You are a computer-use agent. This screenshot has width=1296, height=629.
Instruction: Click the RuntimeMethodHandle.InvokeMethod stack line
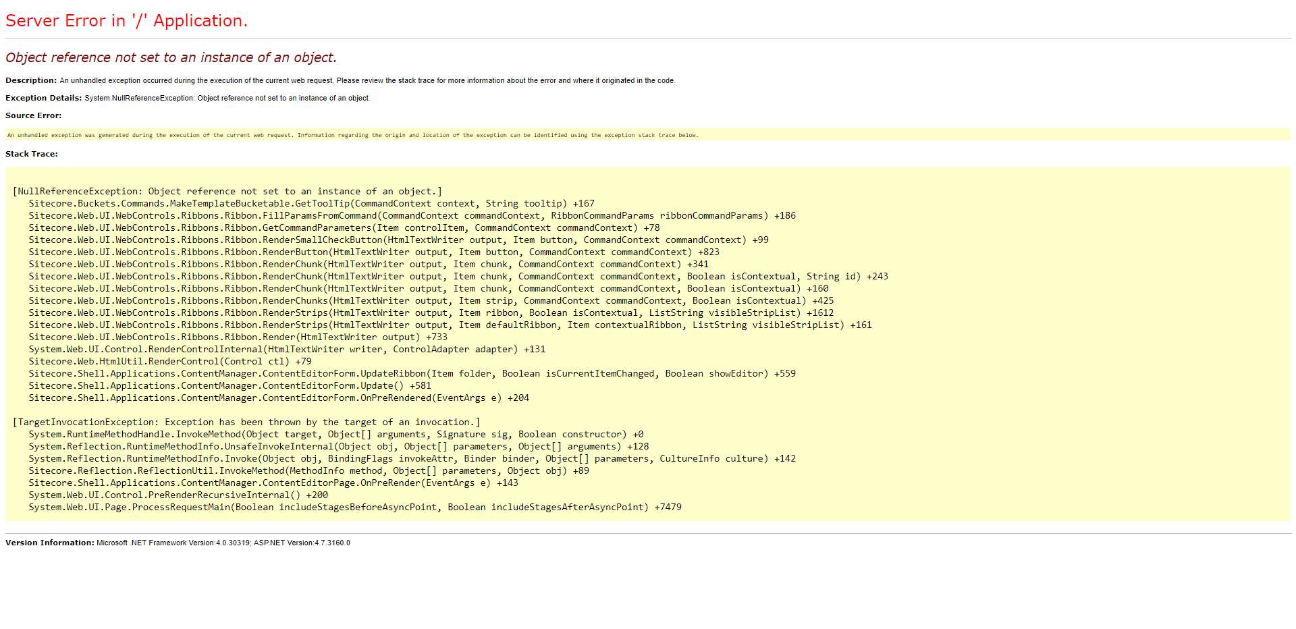pos(336,435)
